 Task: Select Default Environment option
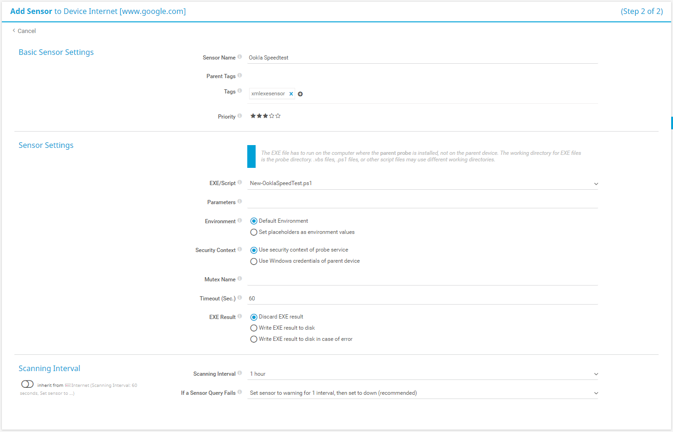(x=254, y=221)
